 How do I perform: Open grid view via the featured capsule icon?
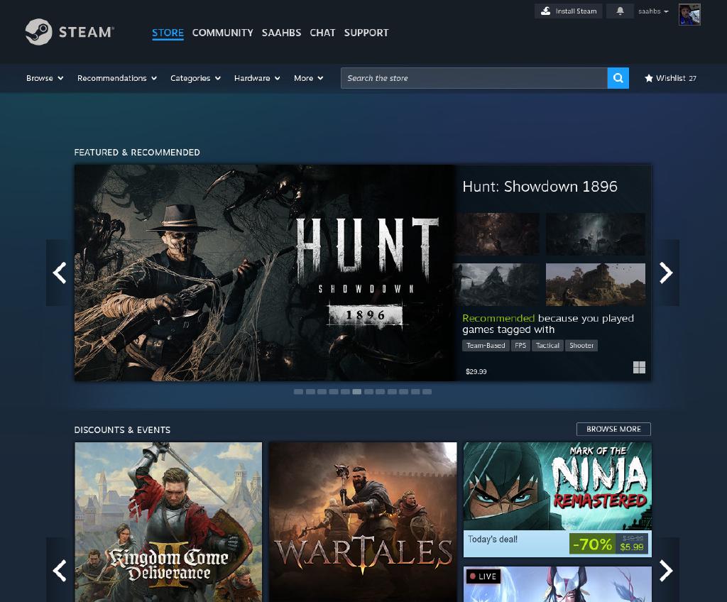coord(640,368)
